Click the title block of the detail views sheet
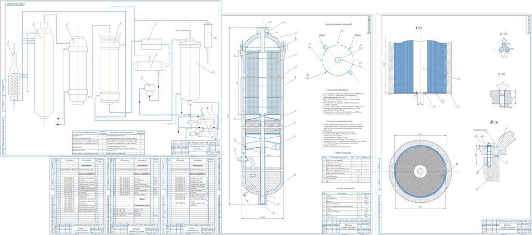This screenshot has width=532, height=235. pyautogui.click(x=506, y=227)
